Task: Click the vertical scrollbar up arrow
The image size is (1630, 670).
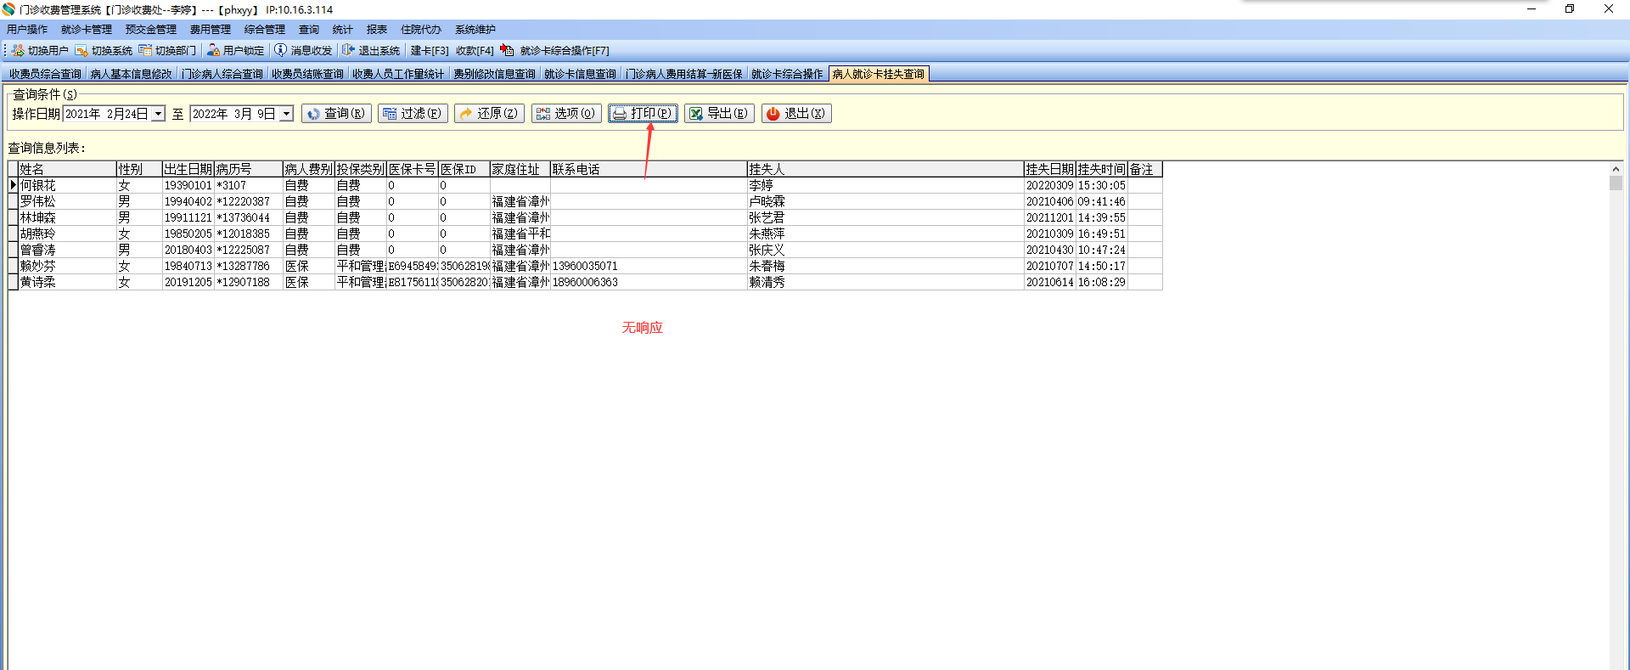Action: (x=1616, y=169)
